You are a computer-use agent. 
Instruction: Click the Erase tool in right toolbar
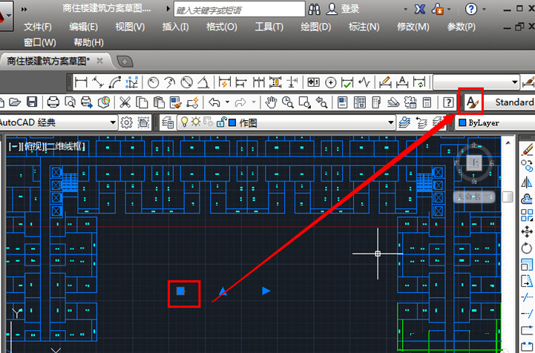pyautogui.click(x=528, y=150)
